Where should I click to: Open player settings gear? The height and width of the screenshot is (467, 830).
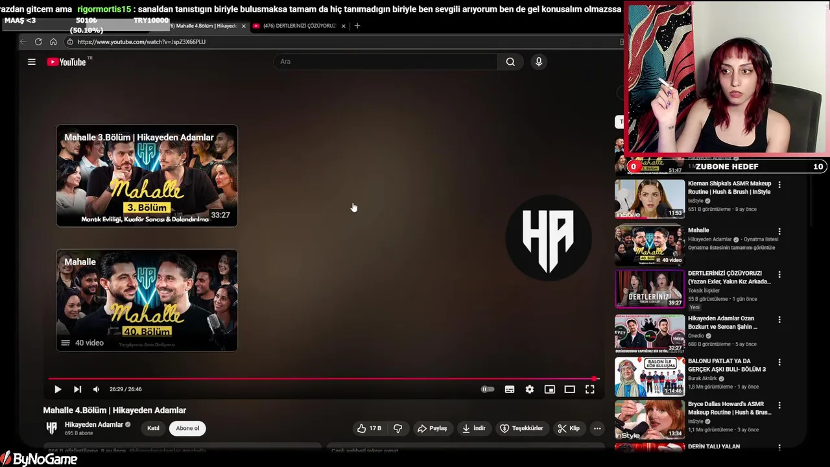(x=530, y=389)
